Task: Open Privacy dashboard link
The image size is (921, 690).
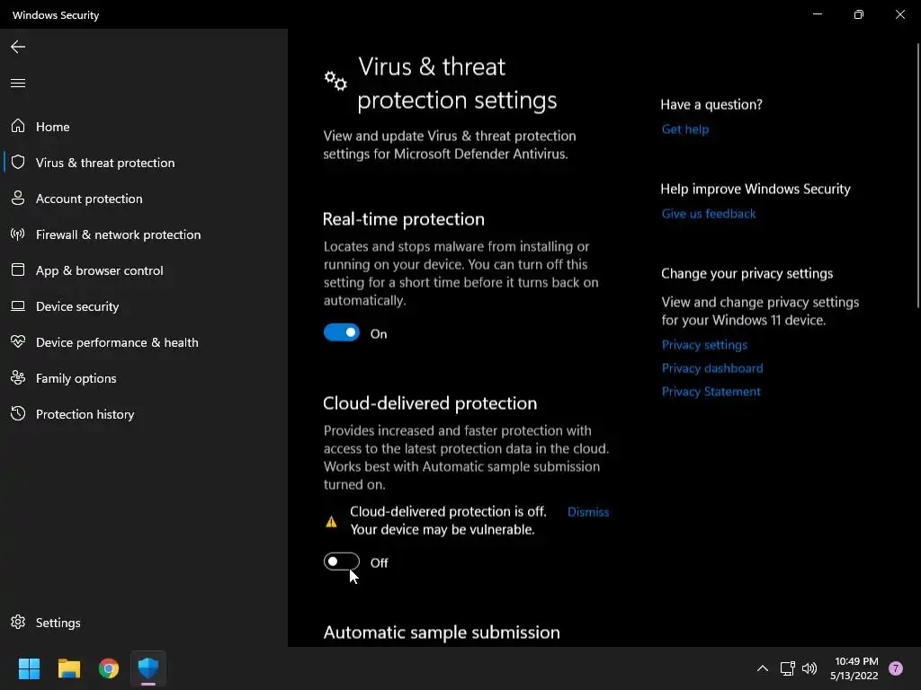Action: [x=712, y=368]
